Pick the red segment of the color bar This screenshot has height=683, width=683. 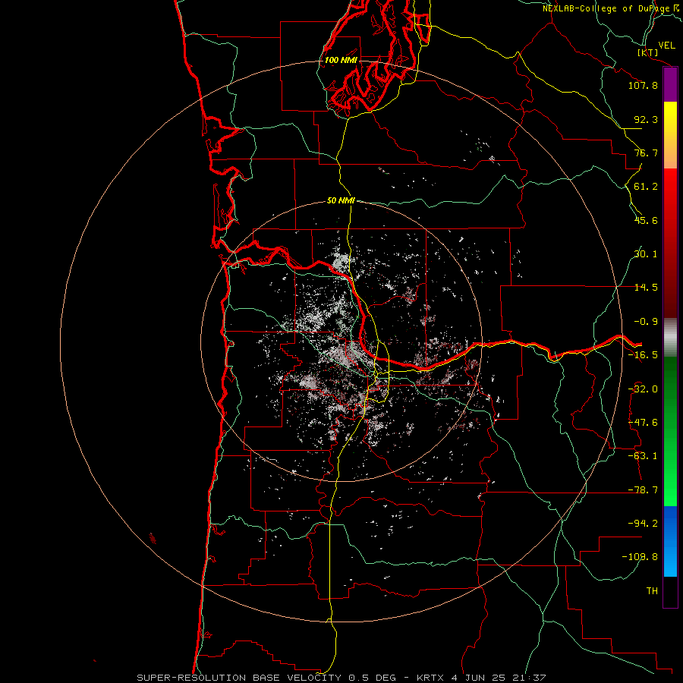click(x=670, y=243)
